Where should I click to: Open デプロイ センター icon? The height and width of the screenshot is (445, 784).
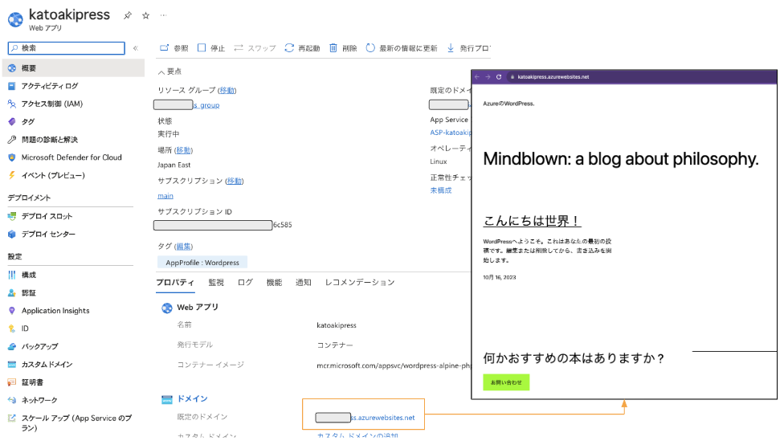click(x=12, y=234)
